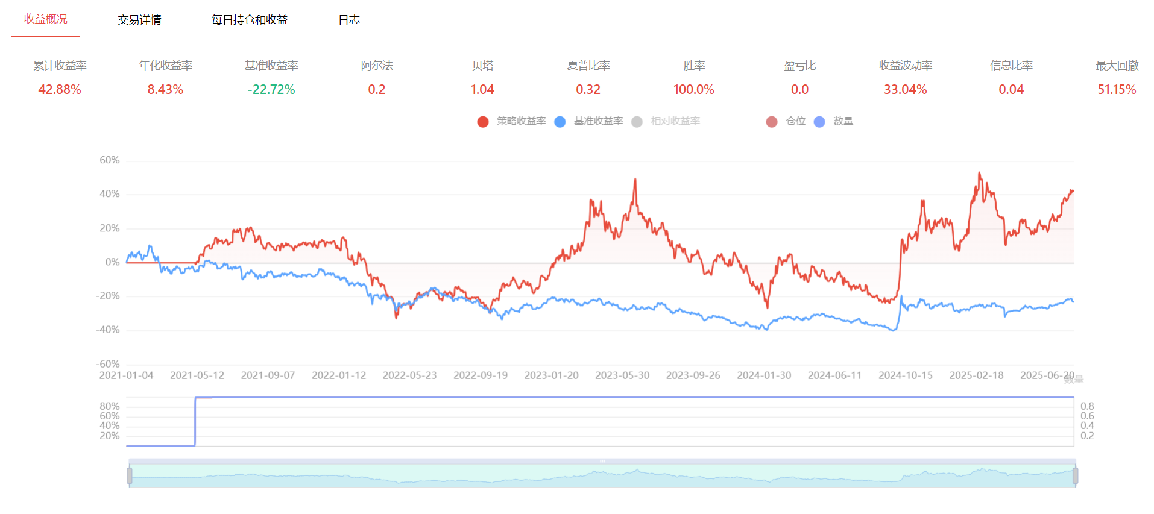This screenshot has height=514, width=1154.
Task: Click the top grip of the range slider
Action: (602, 461)
